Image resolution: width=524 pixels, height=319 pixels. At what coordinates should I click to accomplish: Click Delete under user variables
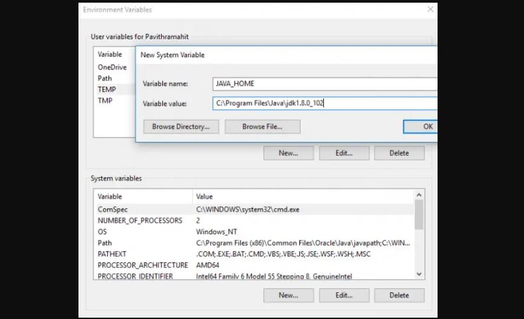click(x=400, y=153)
